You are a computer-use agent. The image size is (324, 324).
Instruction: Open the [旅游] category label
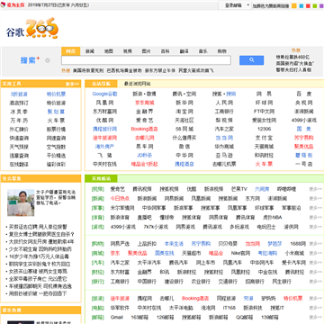click(x=98, y=299)
